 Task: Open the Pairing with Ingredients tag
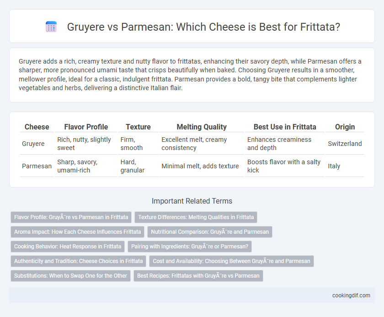[x=190, y=247]
